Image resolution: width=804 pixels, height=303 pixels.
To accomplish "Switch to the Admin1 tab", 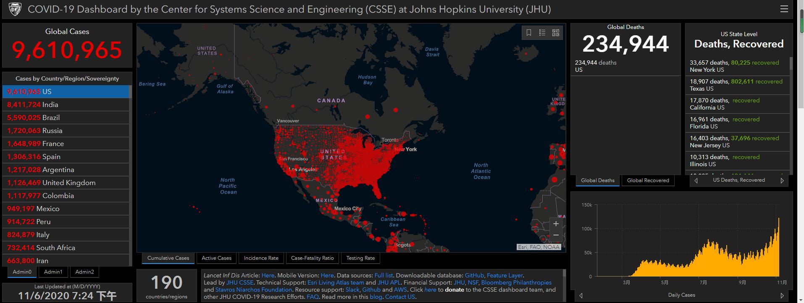I will click(x=53, y=272).
